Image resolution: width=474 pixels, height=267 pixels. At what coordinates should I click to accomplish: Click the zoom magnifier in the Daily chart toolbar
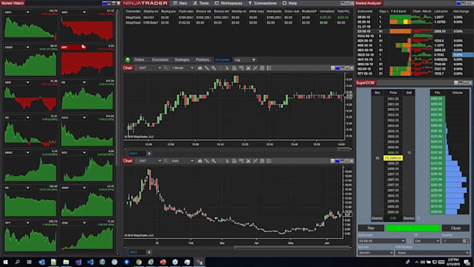[x=214, y=161]
